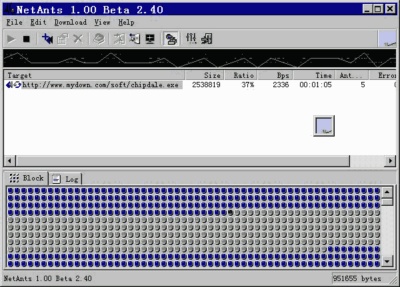Click the exit door toolbar icon
400x287 pixels.
point(207,39)
